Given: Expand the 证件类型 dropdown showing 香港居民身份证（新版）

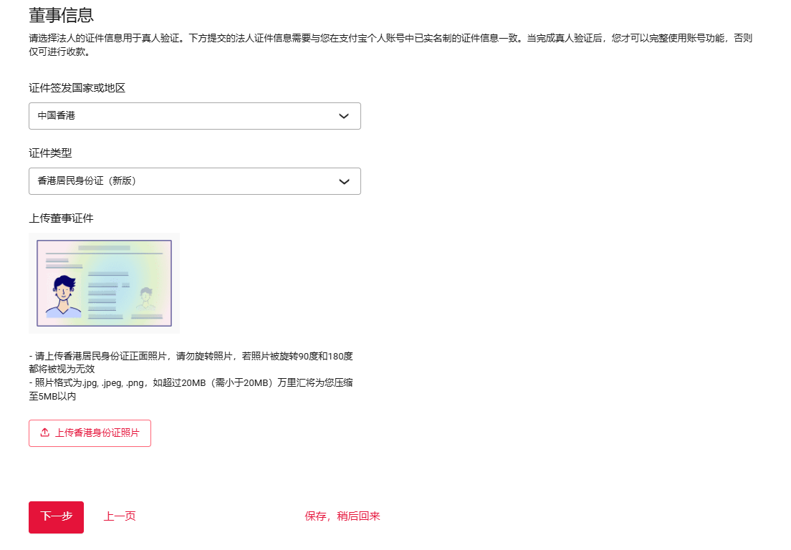Looking at the screenshot, I should click(194, 181).
